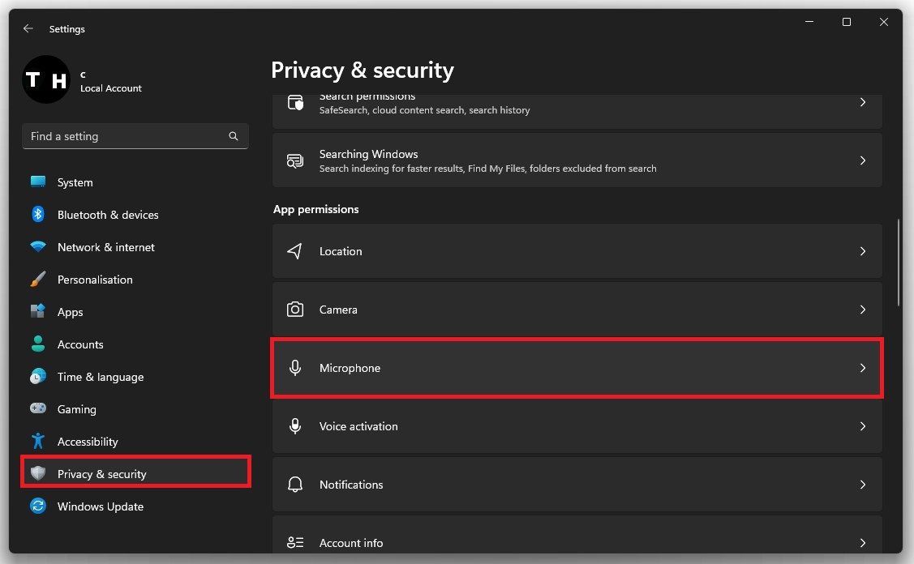The image size is (914, 564).
Task: Click the search magnifier icon
Action: [234, 136]
